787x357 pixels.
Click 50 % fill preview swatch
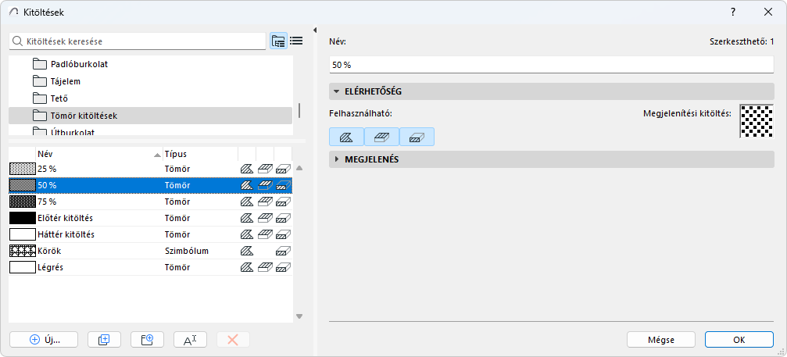click(x=23, y=185)
